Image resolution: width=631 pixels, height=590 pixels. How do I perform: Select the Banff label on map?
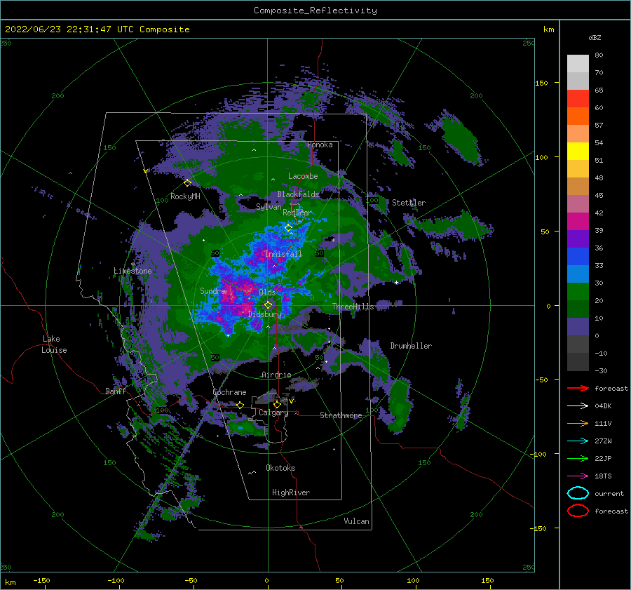point(116,391)
